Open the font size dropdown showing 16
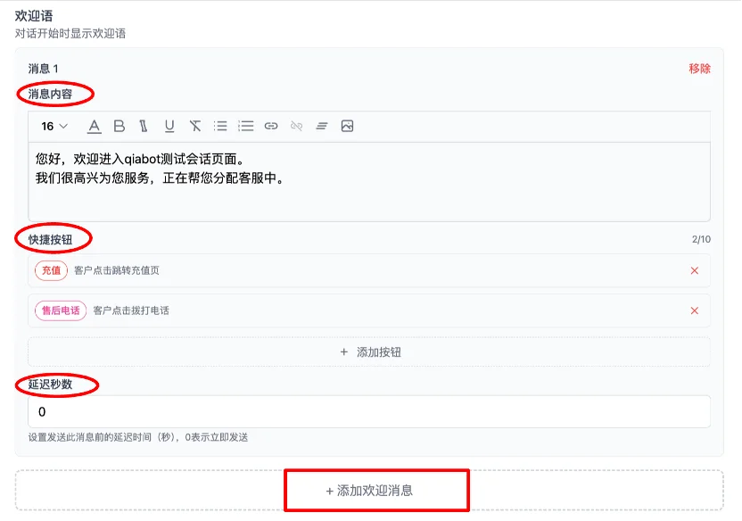Image resolution: width=742 pixels, height=521 pixels. coord(52,126)
